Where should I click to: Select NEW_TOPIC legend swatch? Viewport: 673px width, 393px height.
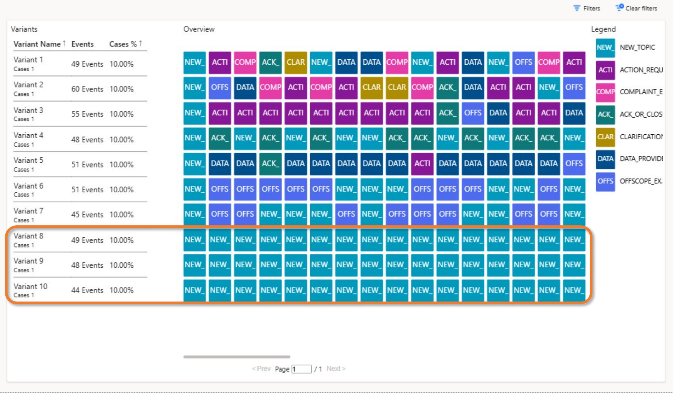click(x=605, y=48)
